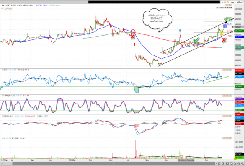The height and width of the screenshot is (166, 245).
Task: Click the 78.6000 green price tag on axis
Action: [239, 31]
